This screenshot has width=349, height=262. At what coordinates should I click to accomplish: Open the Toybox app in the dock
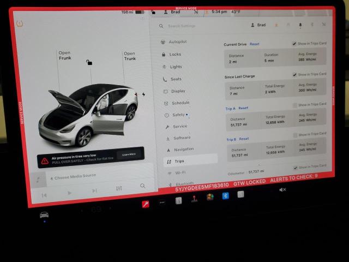210,197
